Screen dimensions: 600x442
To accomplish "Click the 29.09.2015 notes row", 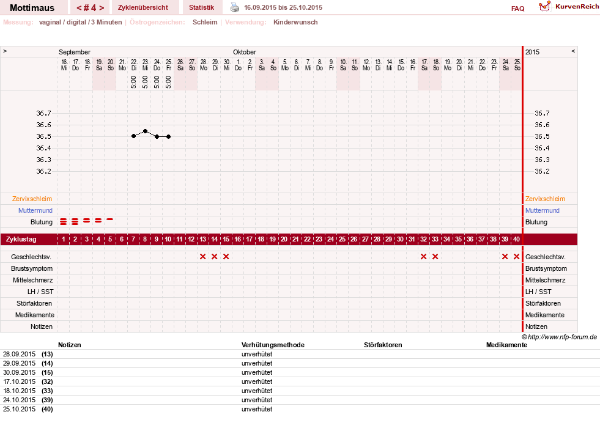I will click(300, 363).
